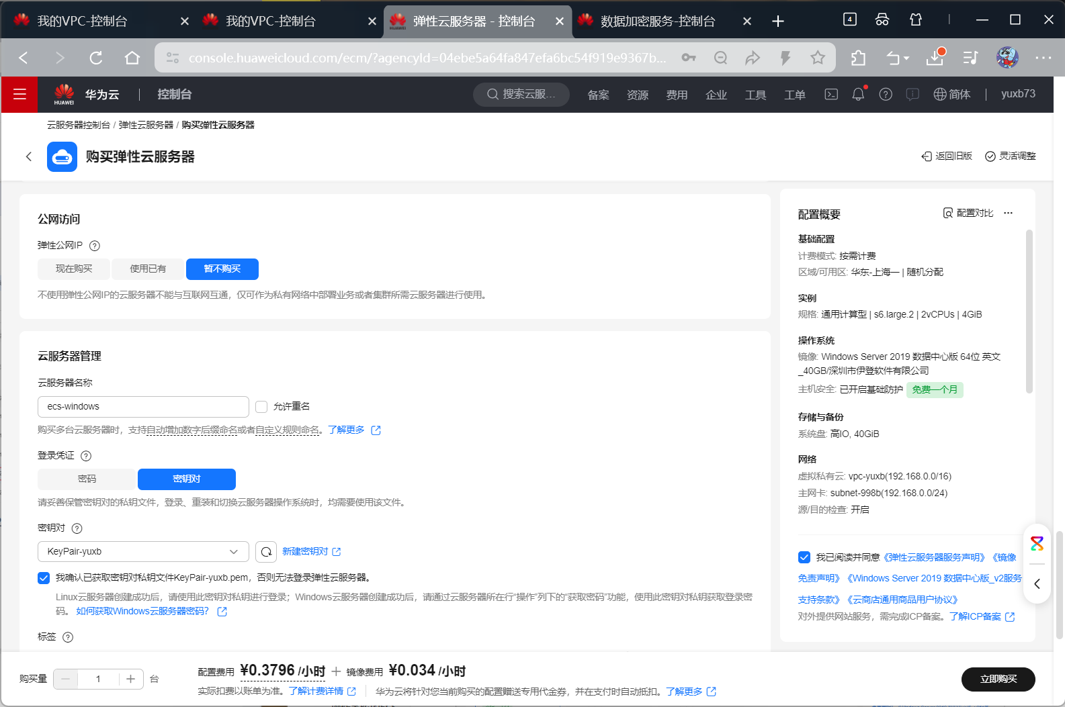1065x707 pixels.
Task: Open 如何获取Windows云服务器密码 link
Action: (x=152, y=612)
